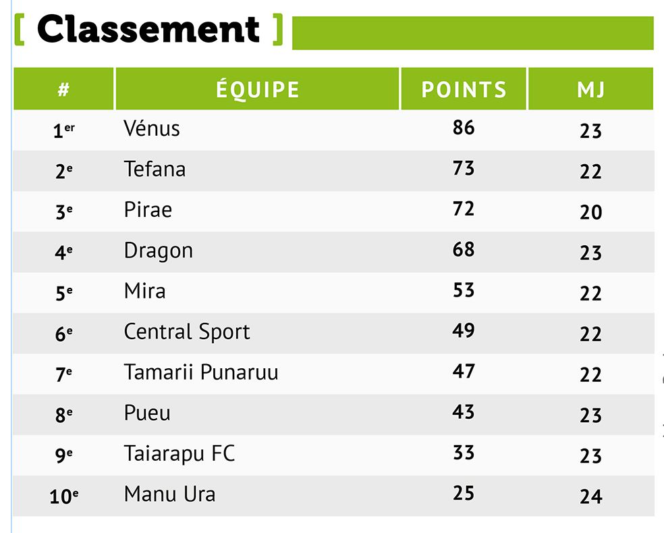Click the Classement section title
Viewport: 664px width, 533px height.
(148, 30)
